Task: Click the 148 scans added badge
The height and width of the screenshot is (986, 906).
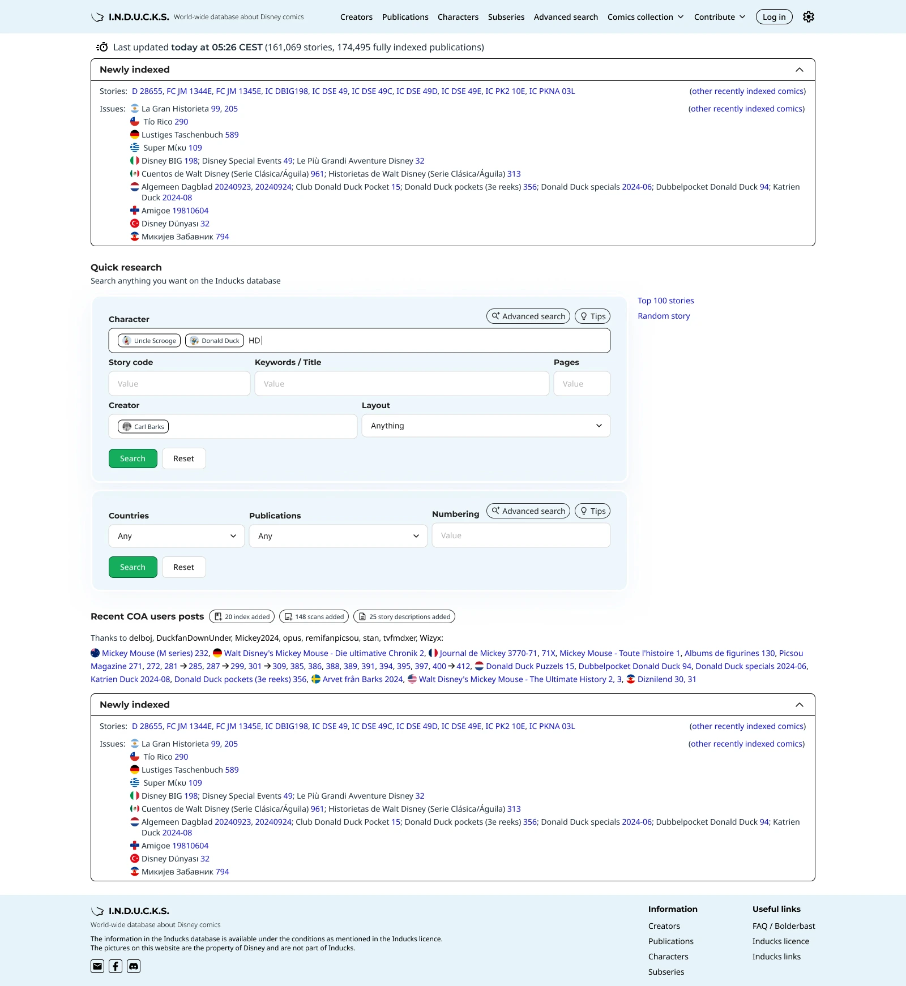Action: [314, 616]
